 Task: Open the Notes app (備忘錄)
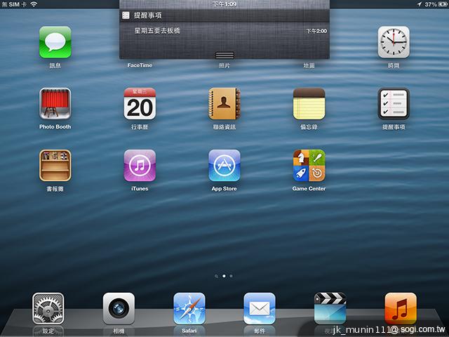pyautogui.click(x=309, y=104)
